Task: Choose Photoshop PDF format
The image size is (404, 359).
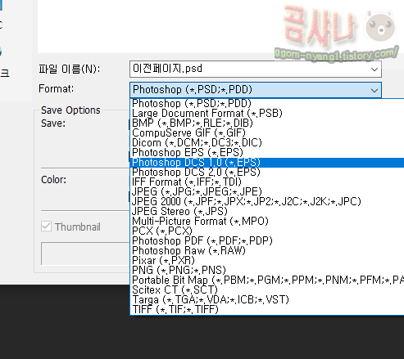Action: pyautogui.click(x=267, y=241)
